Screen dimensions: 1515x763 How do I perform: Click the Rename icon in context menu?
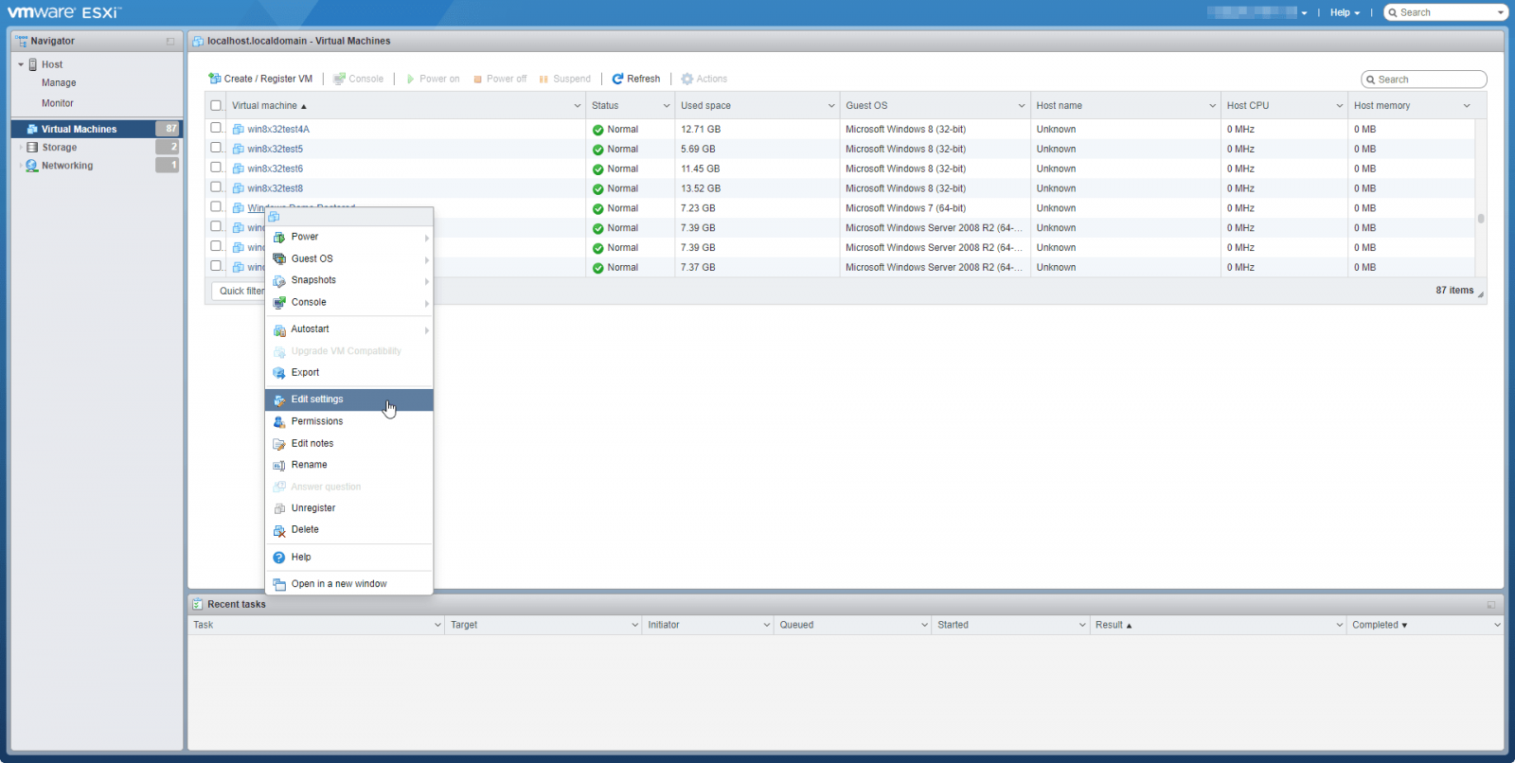coord(279,465)
